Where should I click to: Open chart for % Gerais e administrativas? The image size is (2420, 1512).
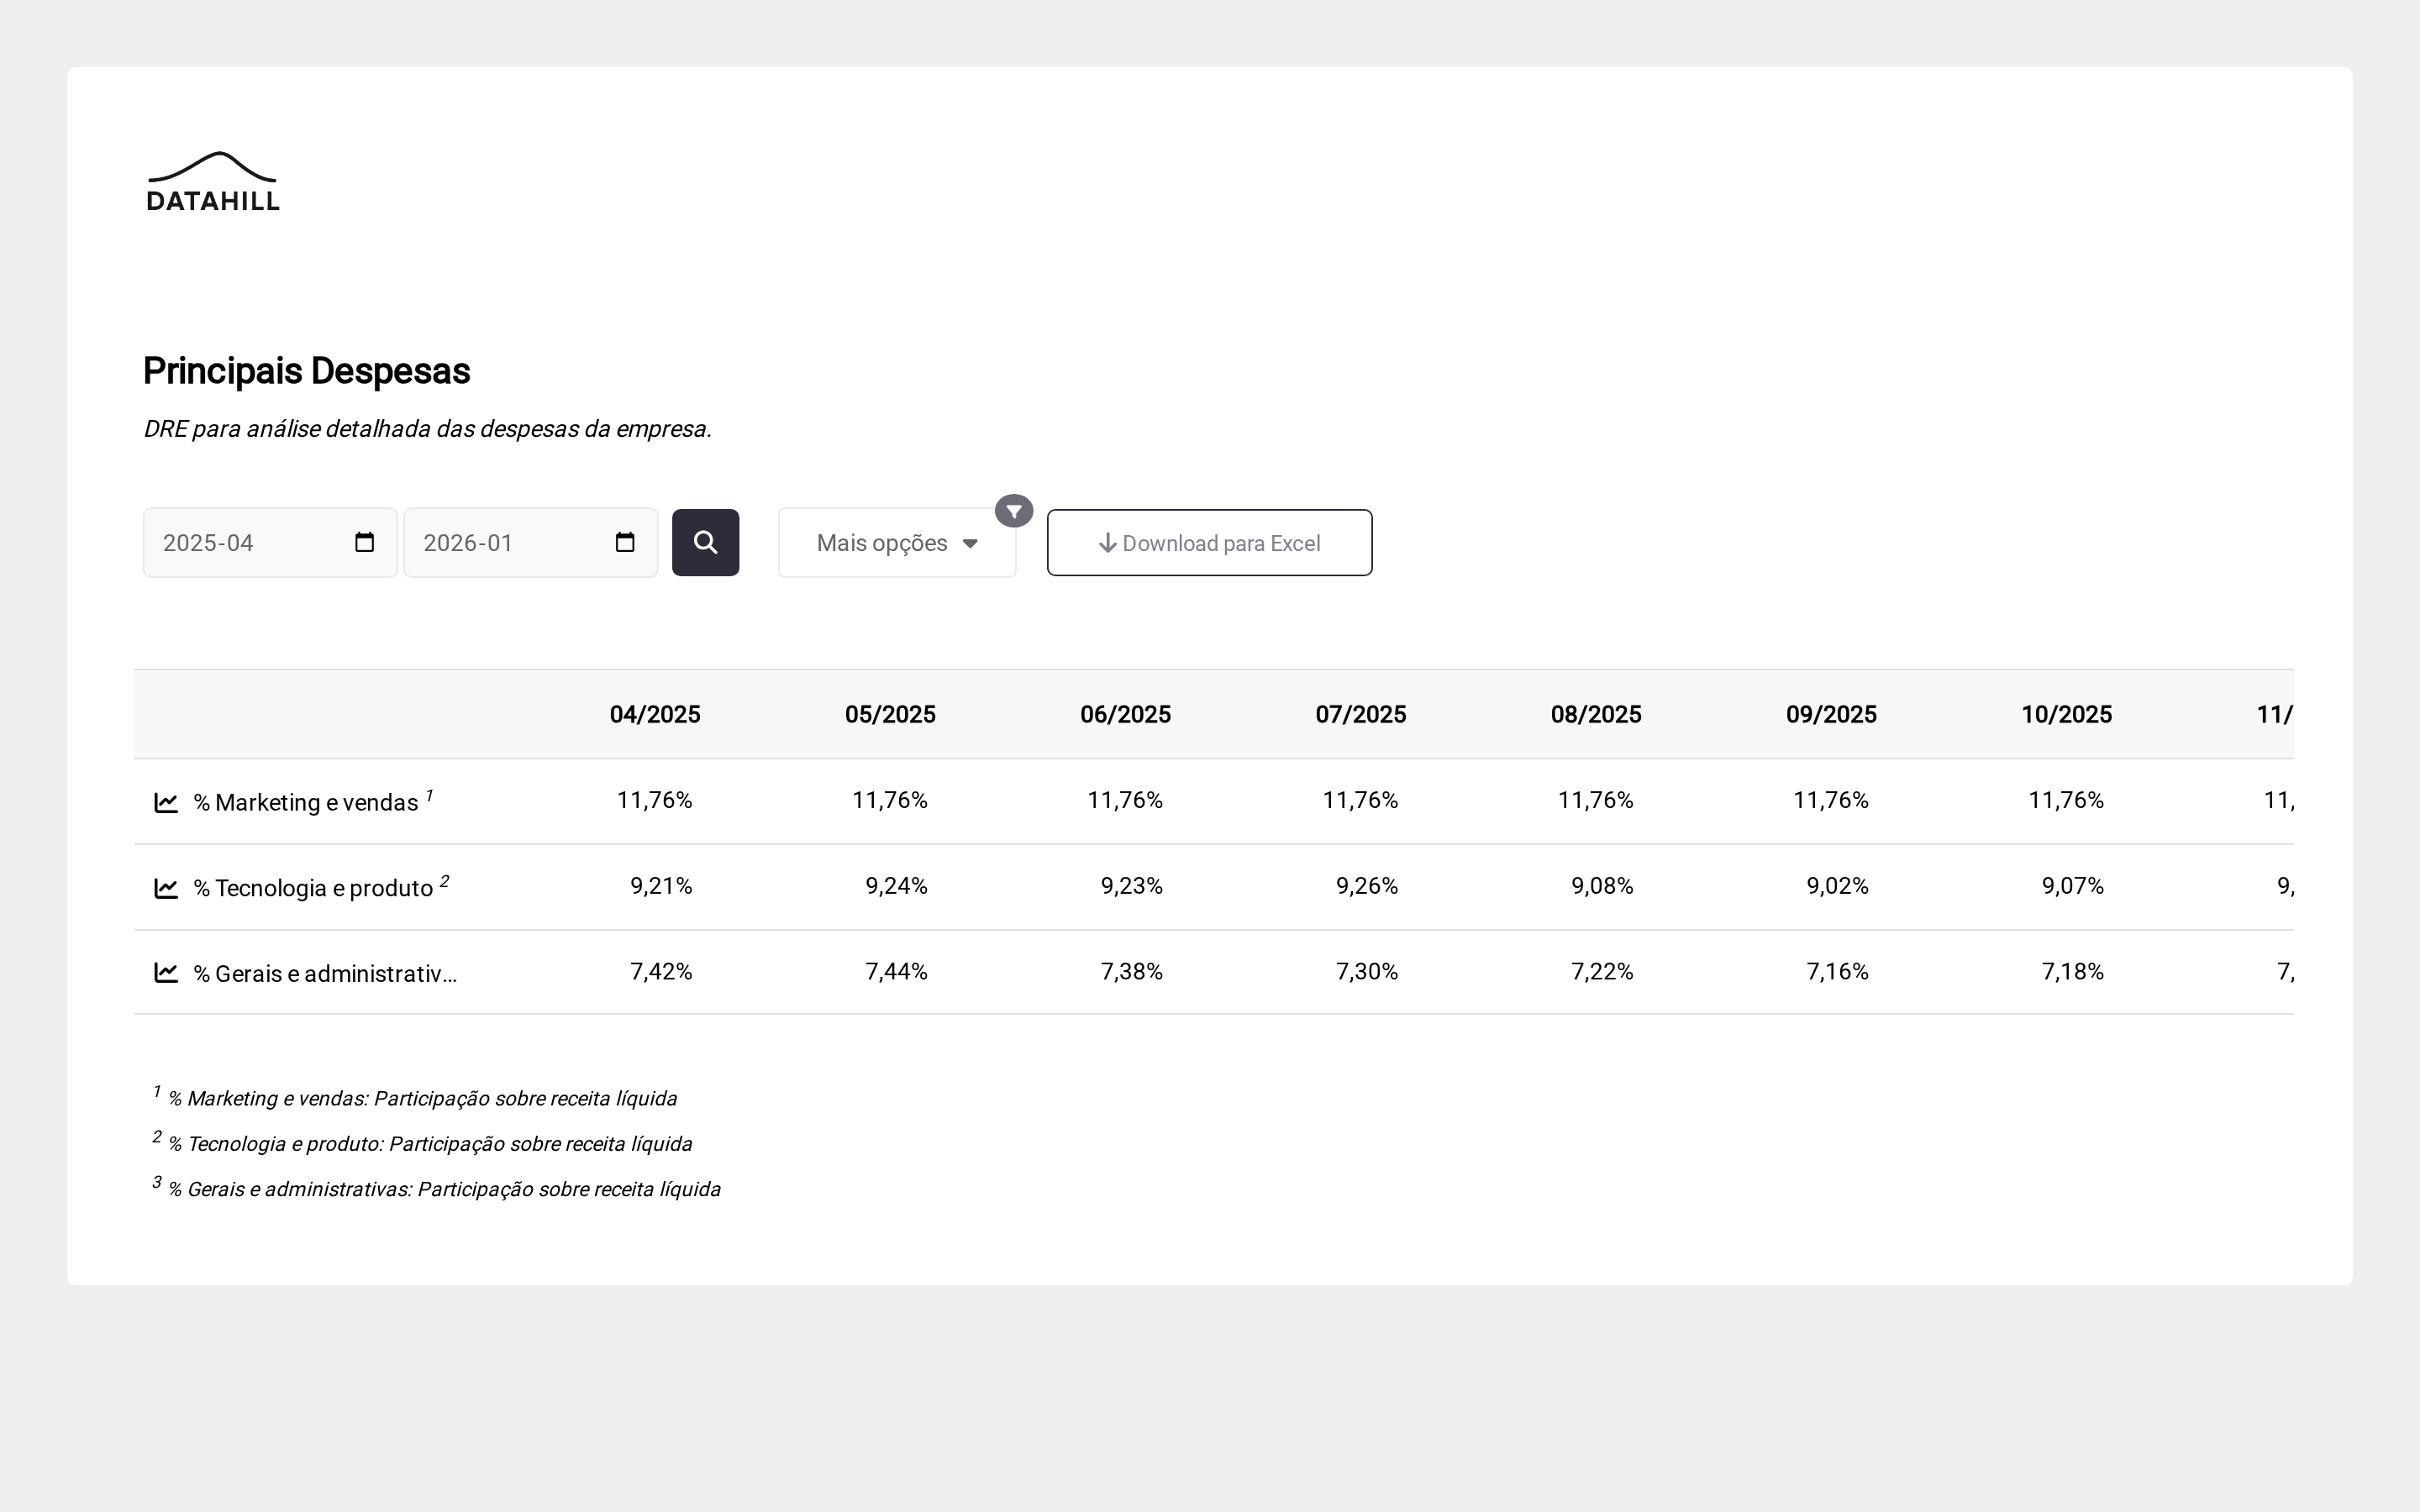point(166,973)
